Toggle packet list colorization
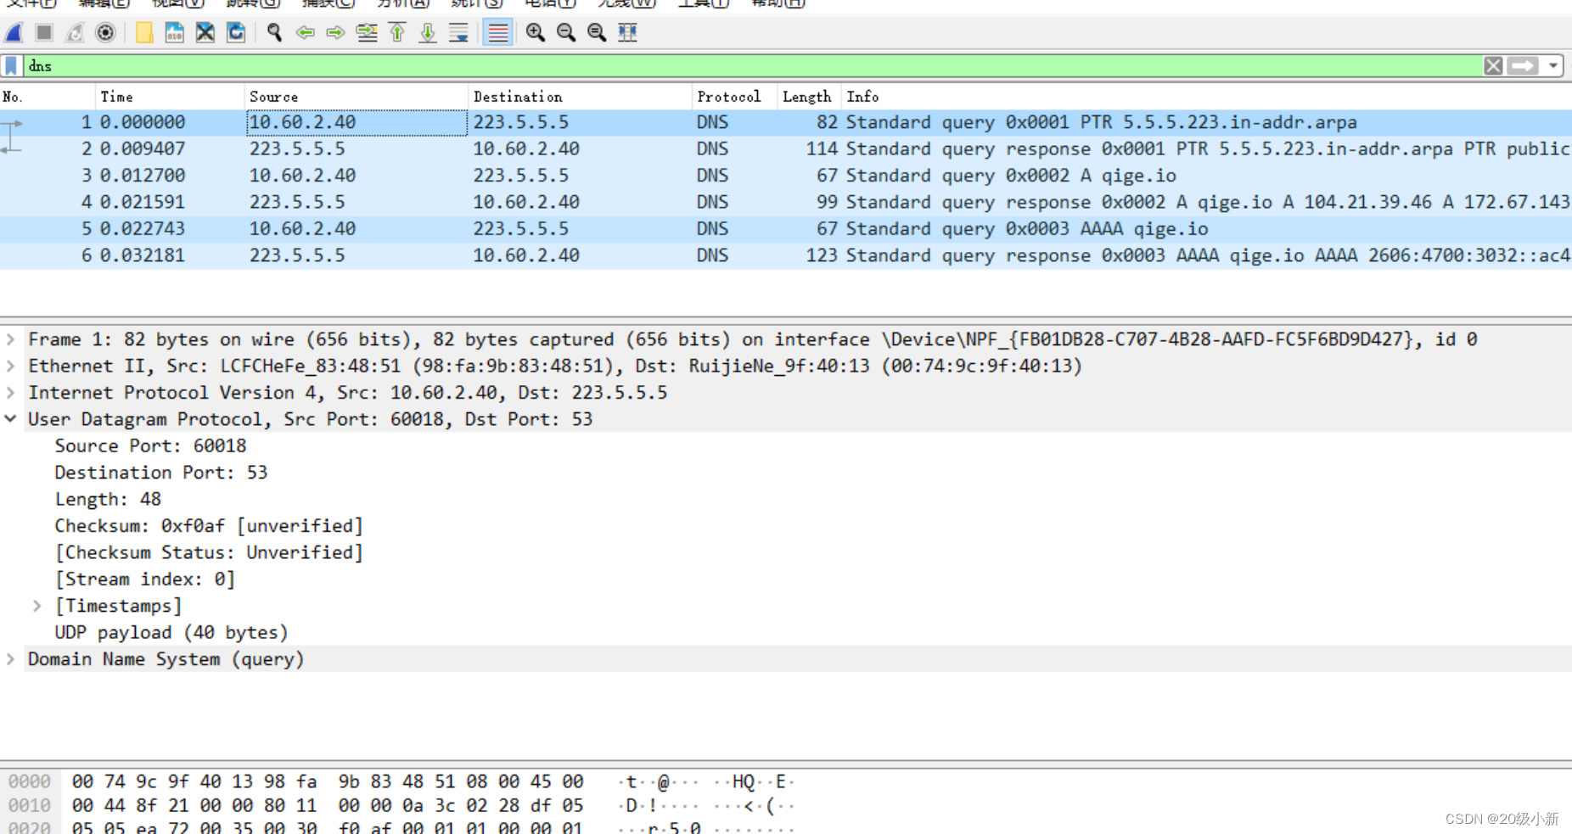Image resolution: width=1572 pixels, height=834 pixels. pos(497,33)
